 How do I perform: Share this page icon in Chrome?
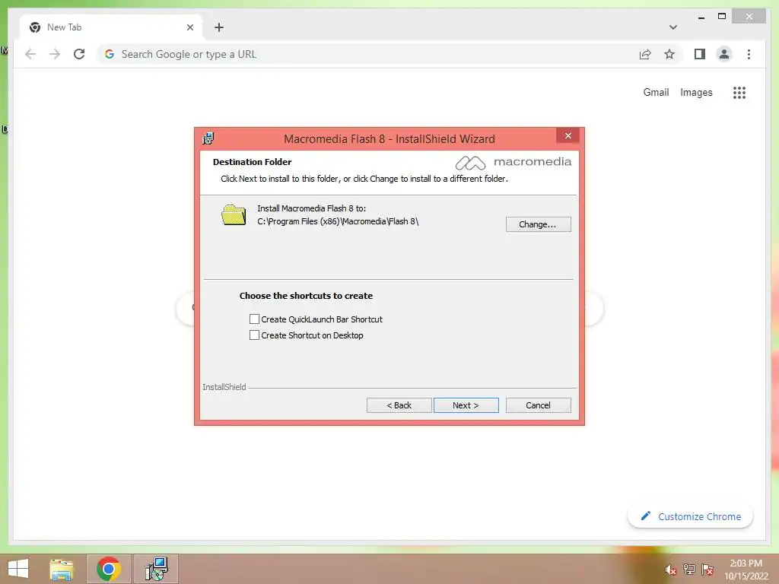pos(645,54)
